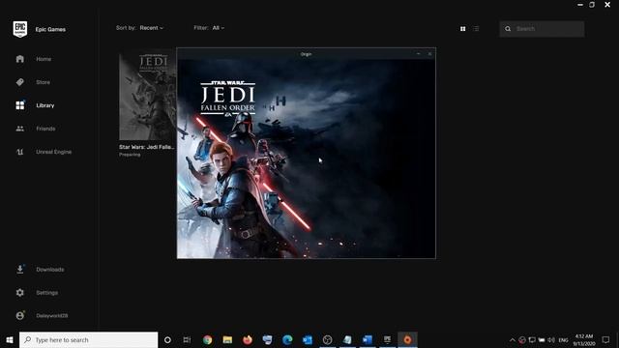Open the taskbar clock and date
The width and height of the screenshot is (619, 348).
click(x=584, y=339)
